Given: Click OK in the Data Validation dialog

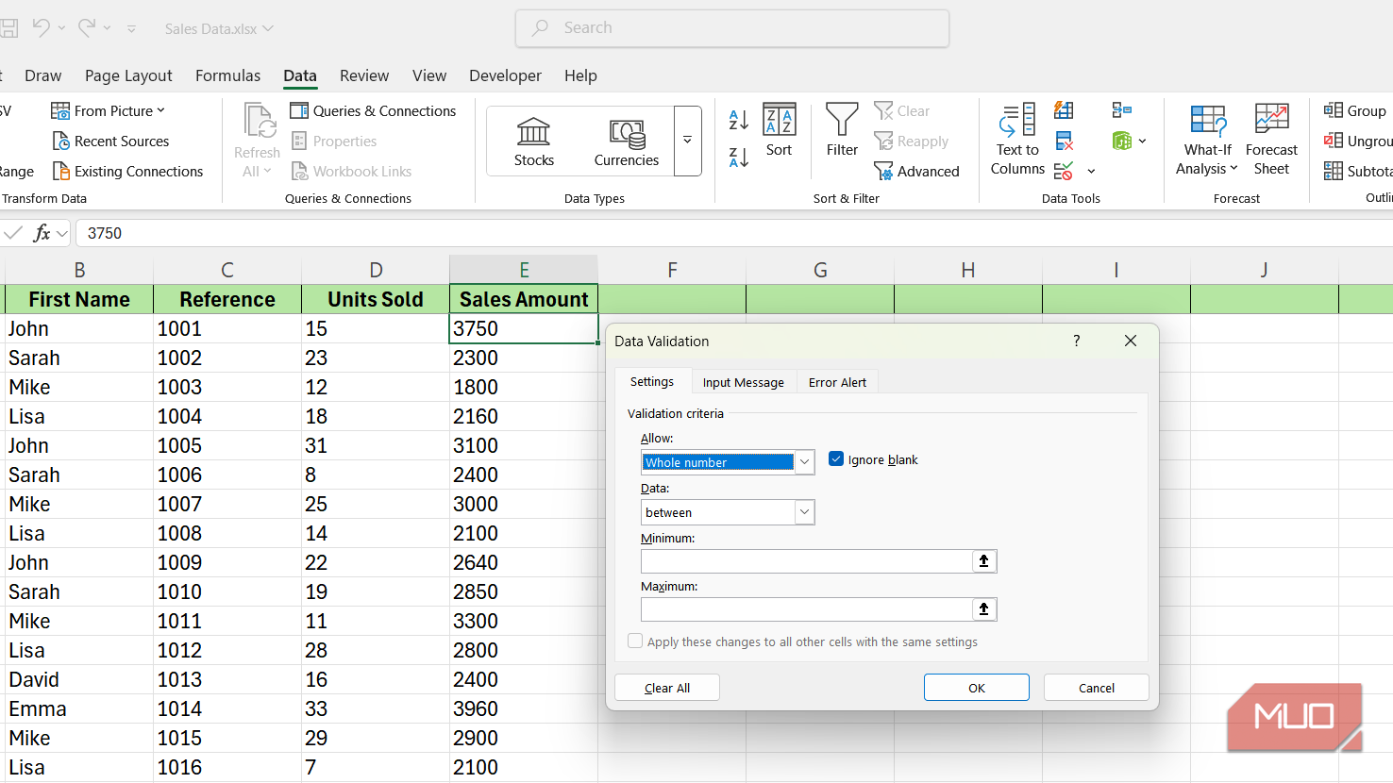Looking at the screenshot, I should [x=977, y=688].
